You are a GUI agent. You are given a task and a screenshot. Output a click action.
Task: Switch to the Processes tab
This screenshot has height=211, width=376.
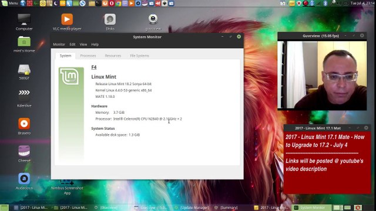88,56
